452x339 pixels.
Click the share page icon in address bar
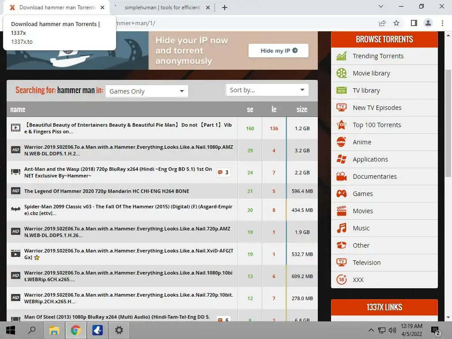coord(382,23)
